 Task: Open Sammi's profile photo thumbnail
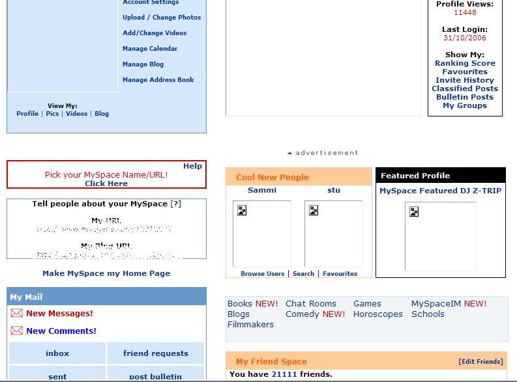(262, 234)
